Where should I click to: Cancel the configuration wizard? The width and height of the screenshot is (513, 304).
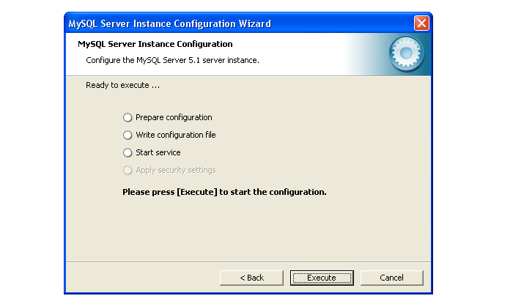[x=391, y=278]
